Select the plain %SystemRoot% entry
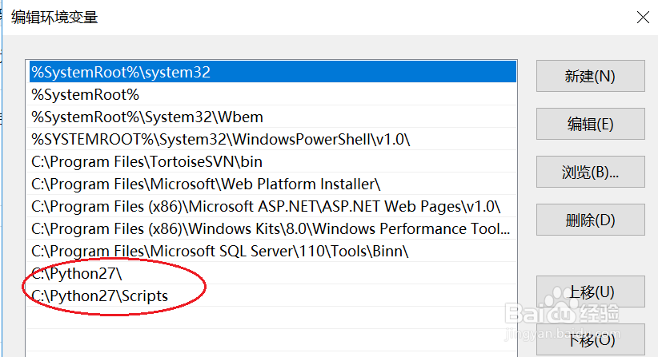This screenshot has width=658, height=357. coord(86,94)
